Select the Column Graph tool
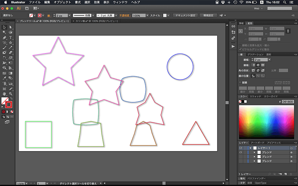The image size is (298, 186). [10, 83]
